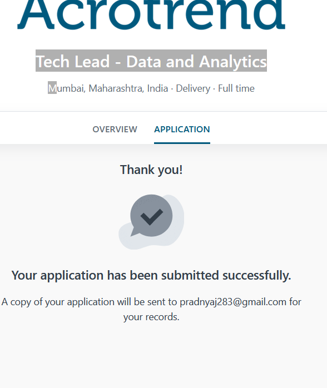This screenshot has width=327, height=388.
Task: Click the speech bubble's pointed tail
Action: point(135,232)
